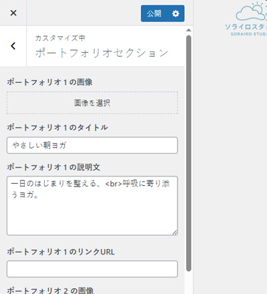The width and height of the screenshot is (267, 294).
Task: Click the ソライロスタジオ site title text
Action: point(246,27)
